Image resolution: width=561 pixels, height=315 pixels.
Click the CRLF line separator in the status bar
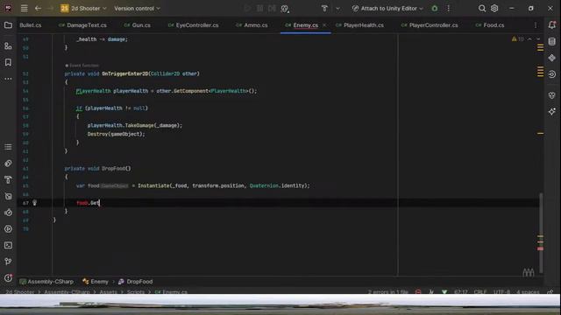pyautogui.click(x=479, y=291)
